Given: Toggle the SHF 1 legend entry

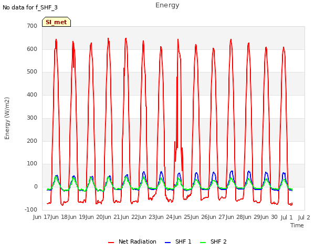Looking at the screenshot, I should pos(178,241).
